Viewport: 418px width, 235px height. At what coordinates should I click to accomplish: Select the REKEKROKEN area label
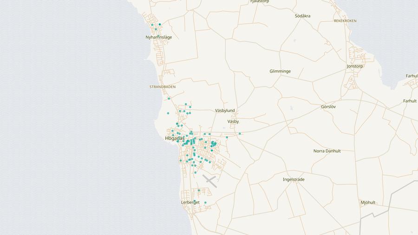click(345, 21)
